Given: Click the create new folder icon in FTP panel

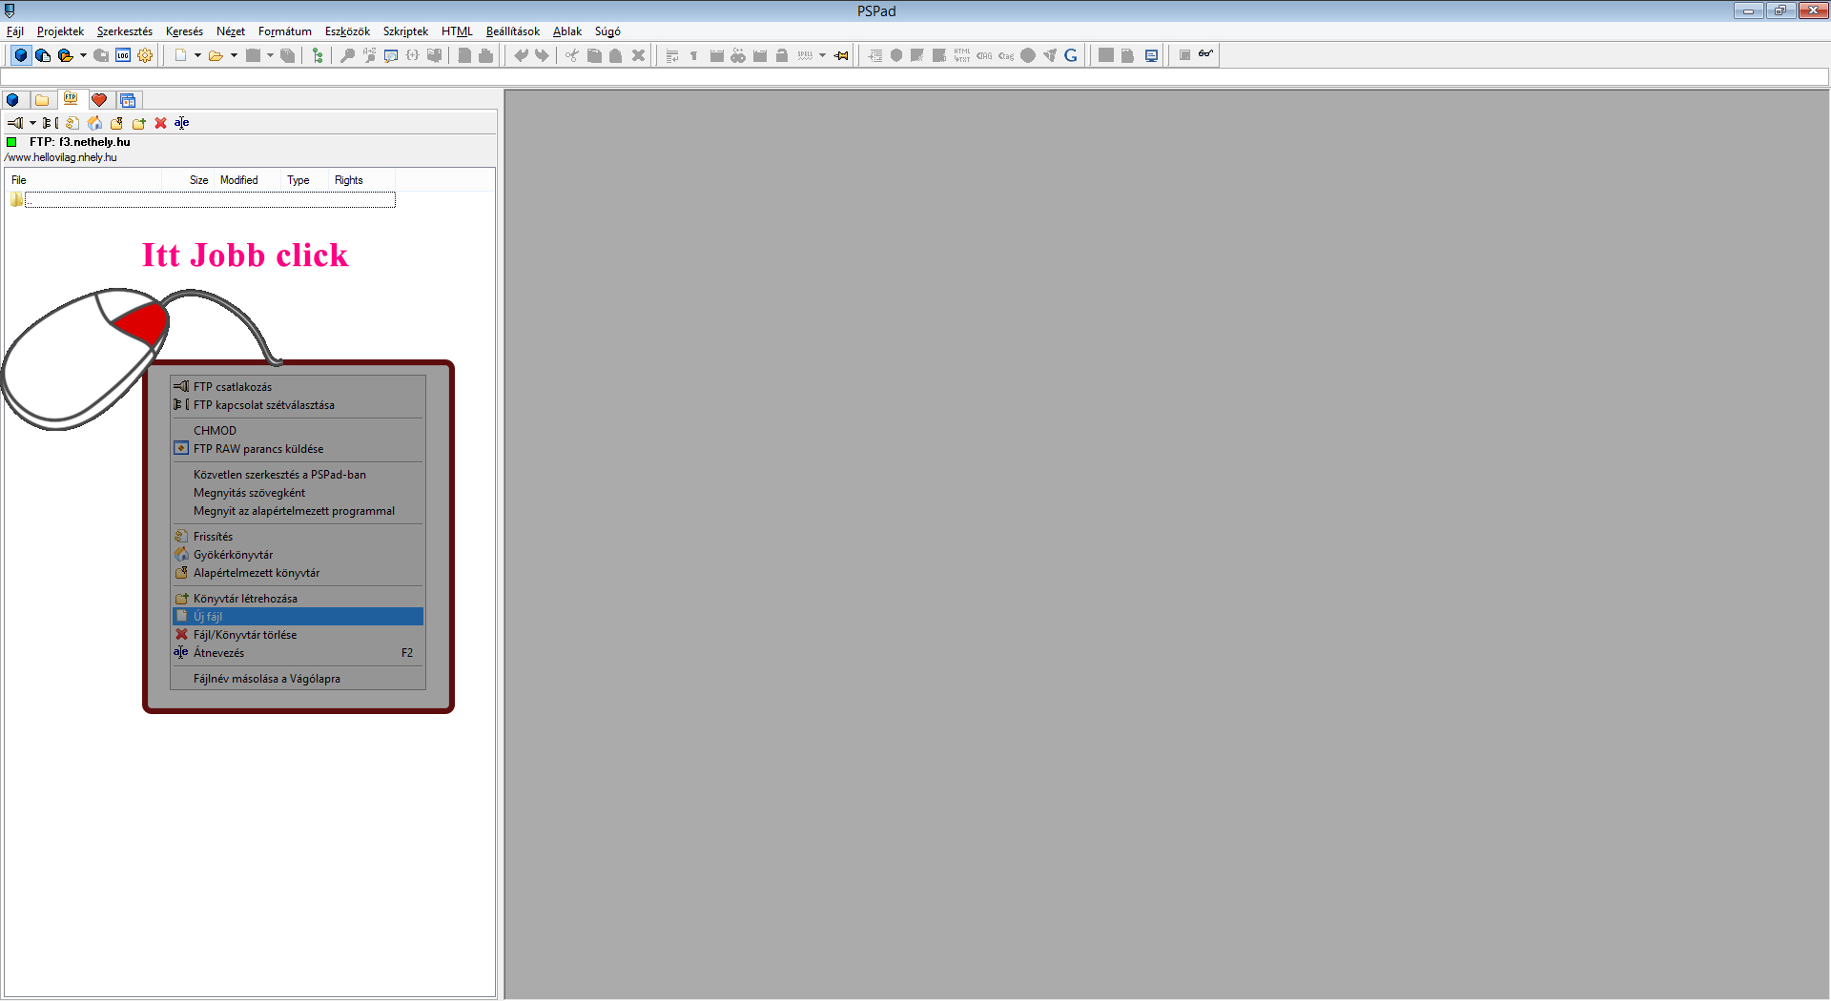Looking at the screenshot, I should click(x=138, y=123).
